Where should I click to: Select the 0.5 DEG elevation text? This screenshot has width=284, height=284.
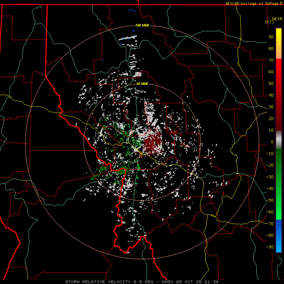(143, 282)
